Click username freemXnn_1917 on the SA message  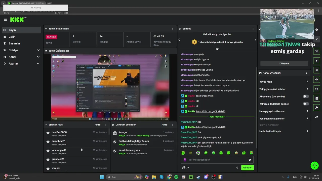[189, 132]
